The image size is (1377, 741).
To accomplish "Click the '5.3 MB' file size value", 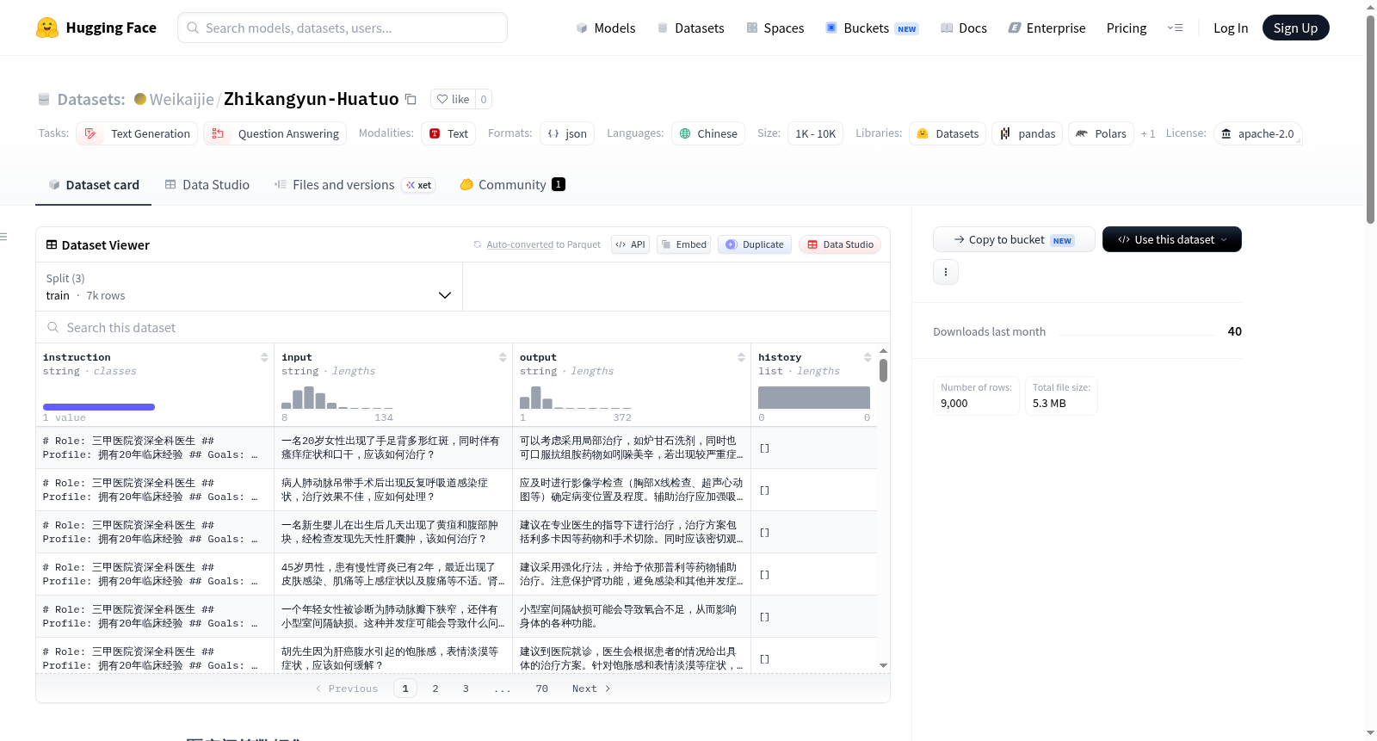I will (x=1049, y=403).
